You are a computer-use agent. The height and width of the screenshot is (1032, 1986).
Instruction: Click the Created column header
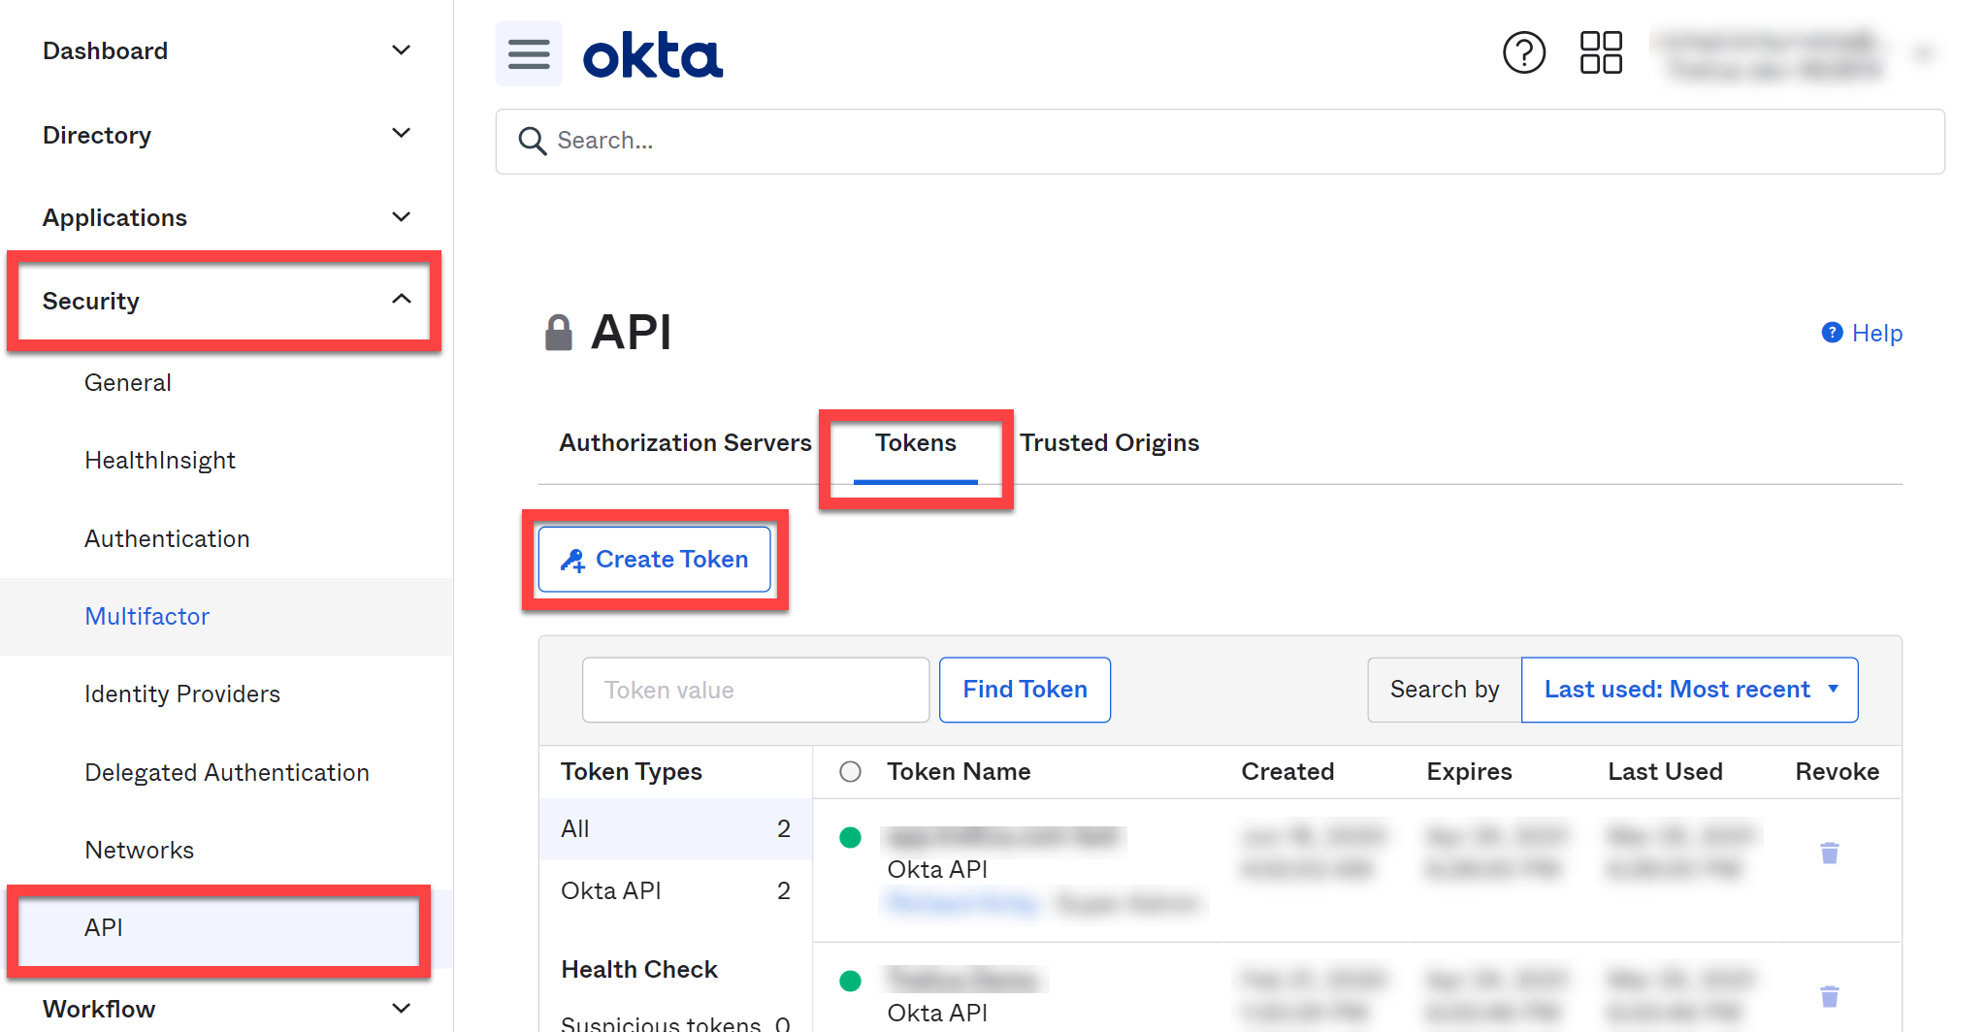(x=1287, y=772)
